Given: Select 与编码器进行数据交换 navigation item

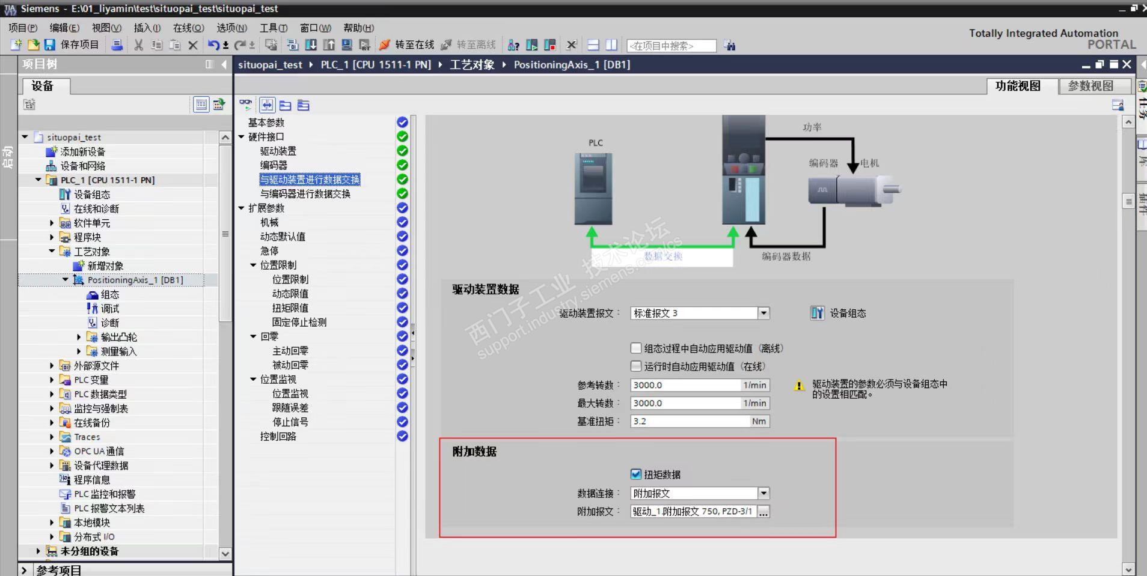Looking at the screenshot, I should (305, 193).
